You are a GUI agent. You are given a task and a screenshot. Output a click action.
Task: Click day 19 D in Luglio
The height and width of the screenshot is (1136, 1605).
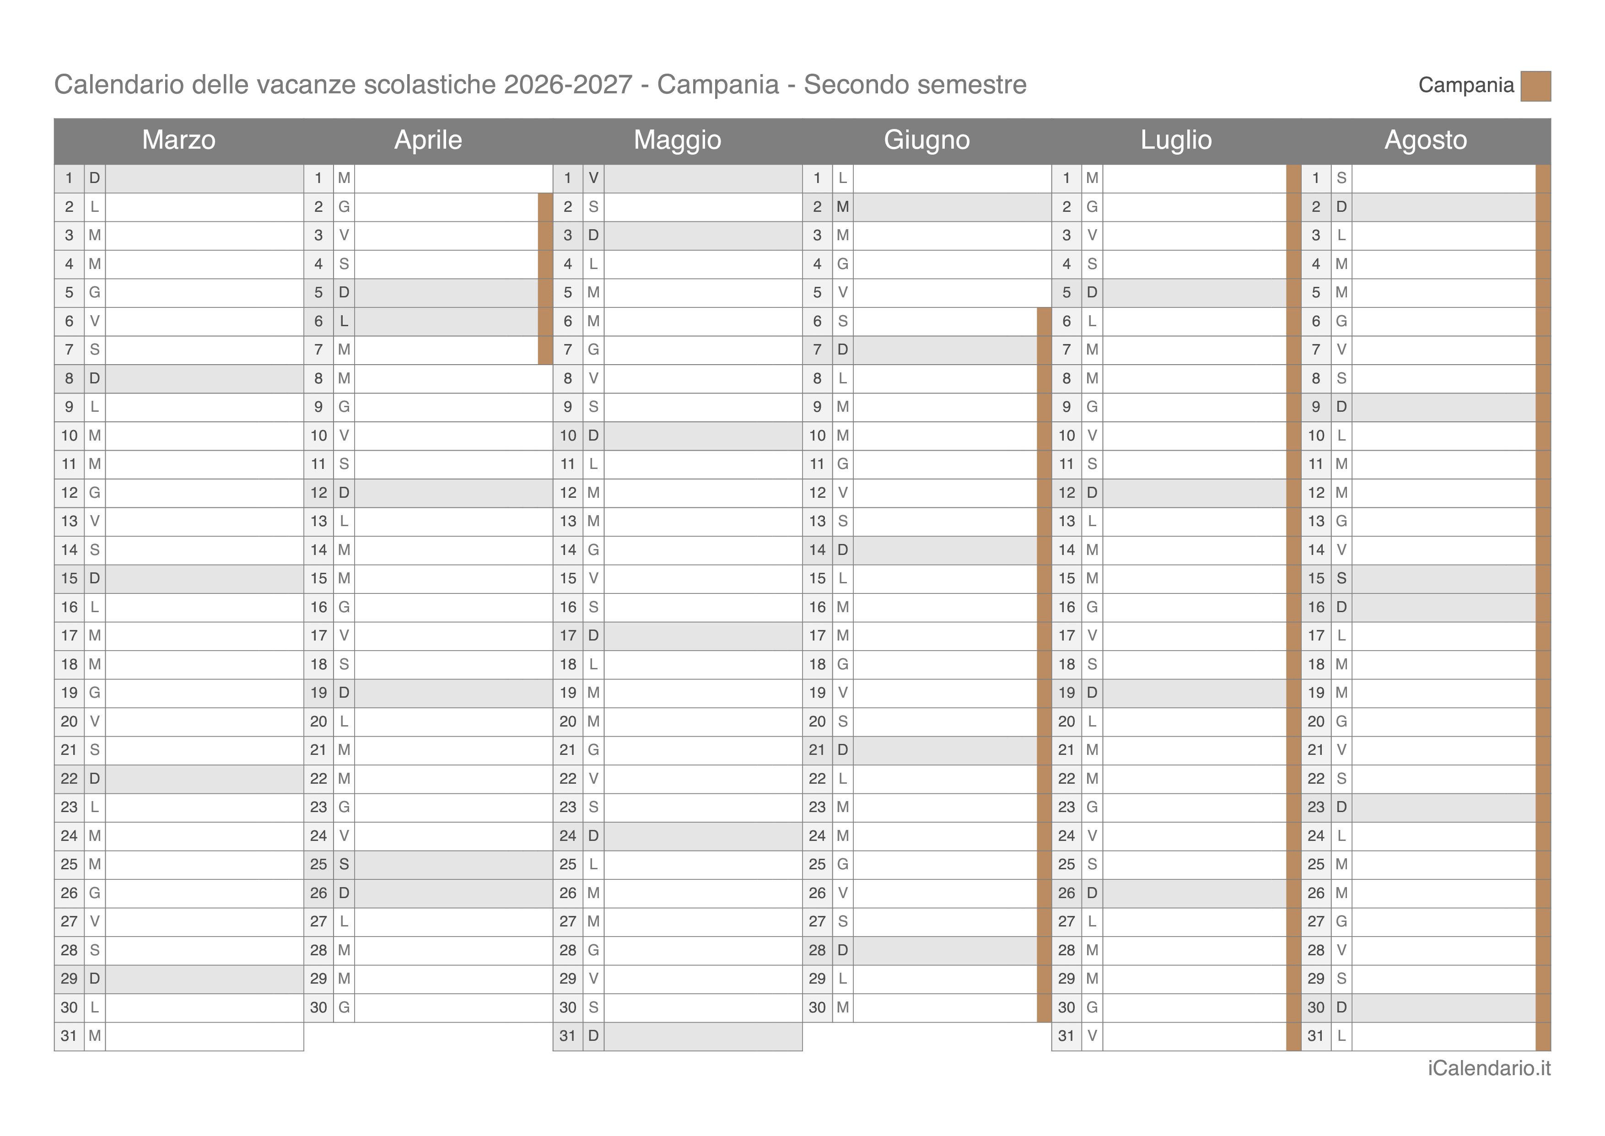click(1176, 693)
